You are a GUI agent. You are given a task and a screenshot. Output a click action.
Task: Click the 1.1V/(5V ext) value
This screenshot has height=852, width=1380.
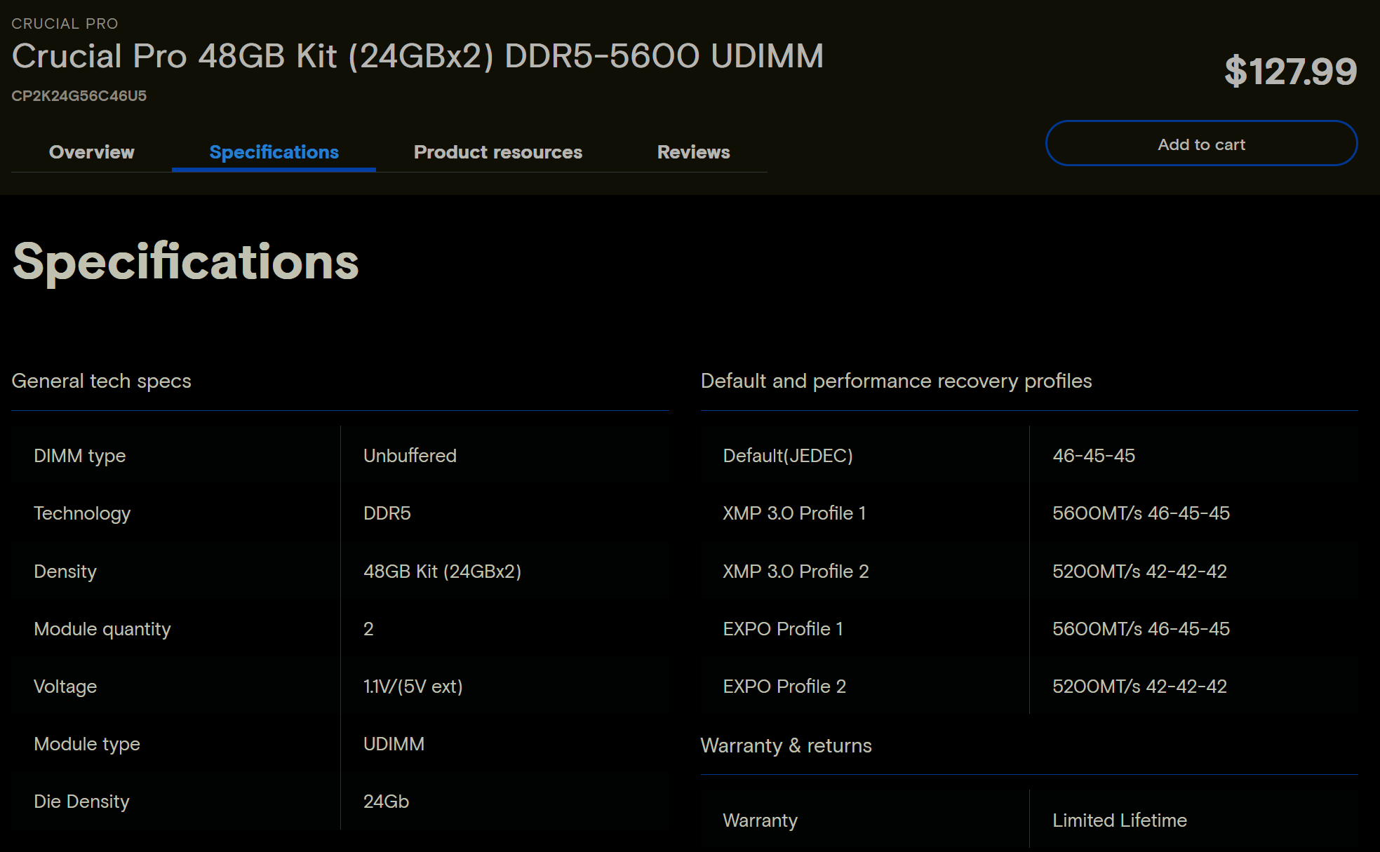[x=413, y=687]
